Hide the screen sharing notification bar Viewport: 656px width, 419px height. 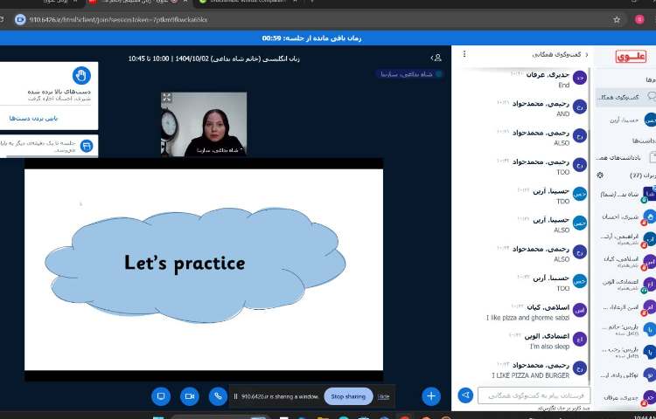tap(383, 396)
